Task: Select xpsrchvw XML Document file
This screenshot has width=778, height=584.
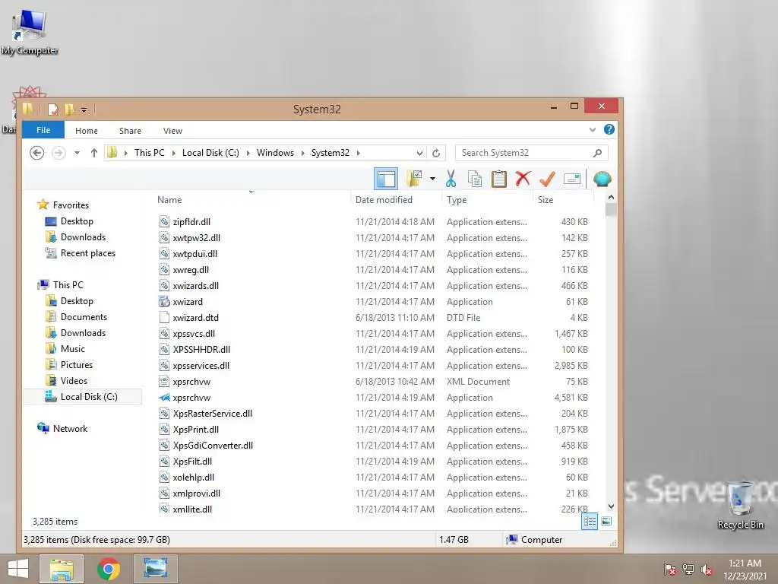Action: [x=191, y=382]
